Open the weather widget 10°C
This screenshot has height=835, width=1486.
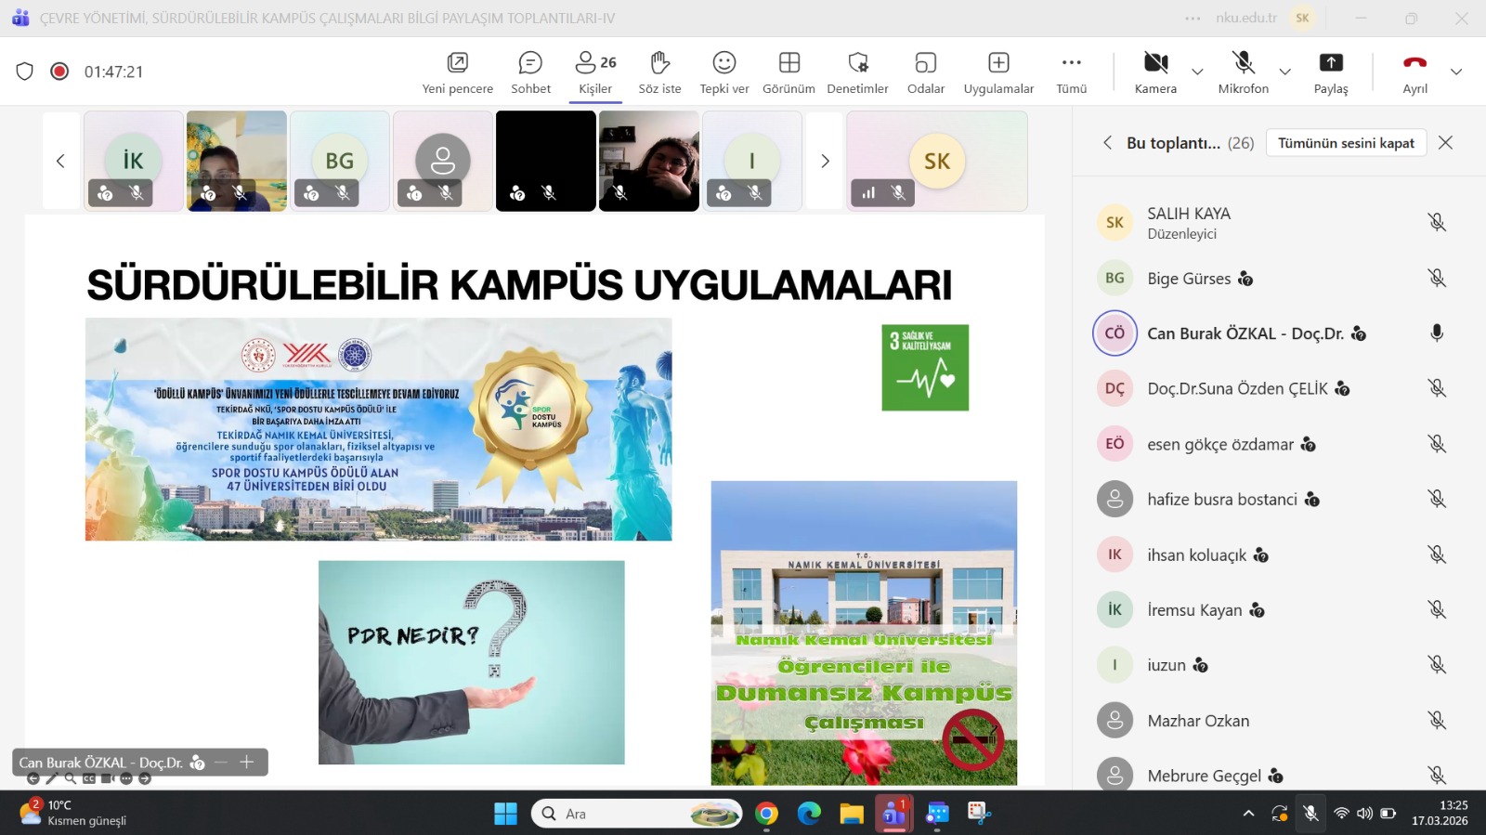[72, 813]
